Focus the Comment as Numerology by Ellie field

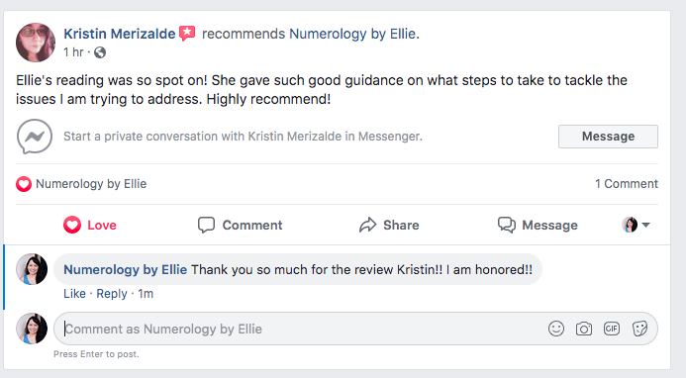click(302, 329)
